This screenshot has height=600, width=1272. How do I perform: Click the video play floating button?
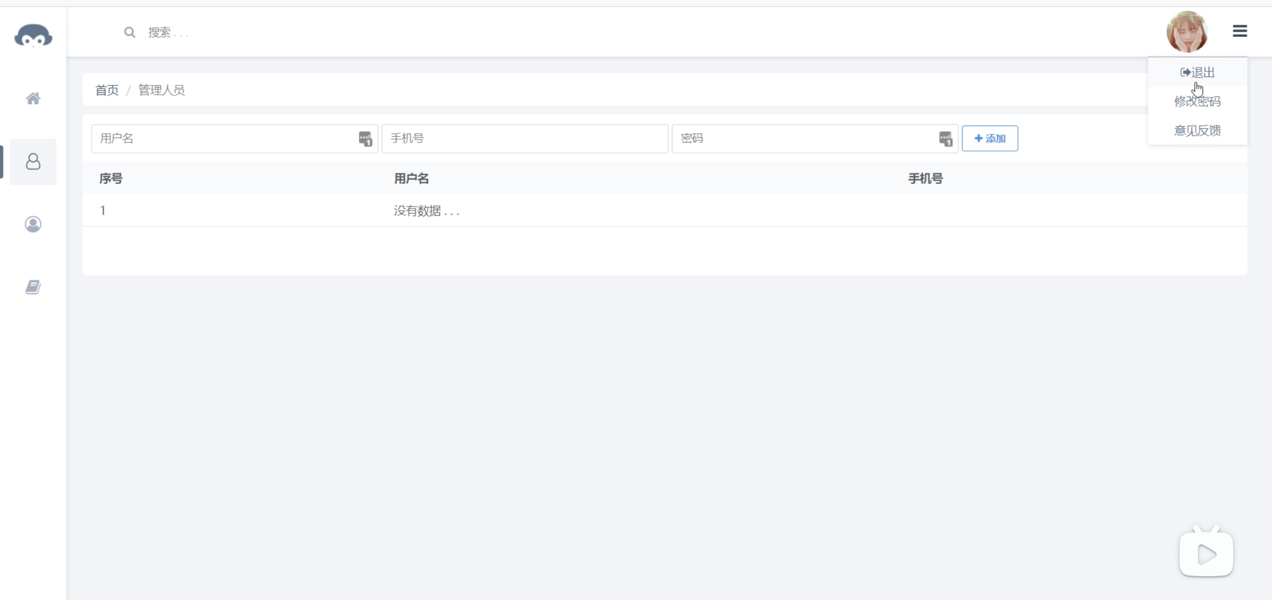coord(1206,553)
